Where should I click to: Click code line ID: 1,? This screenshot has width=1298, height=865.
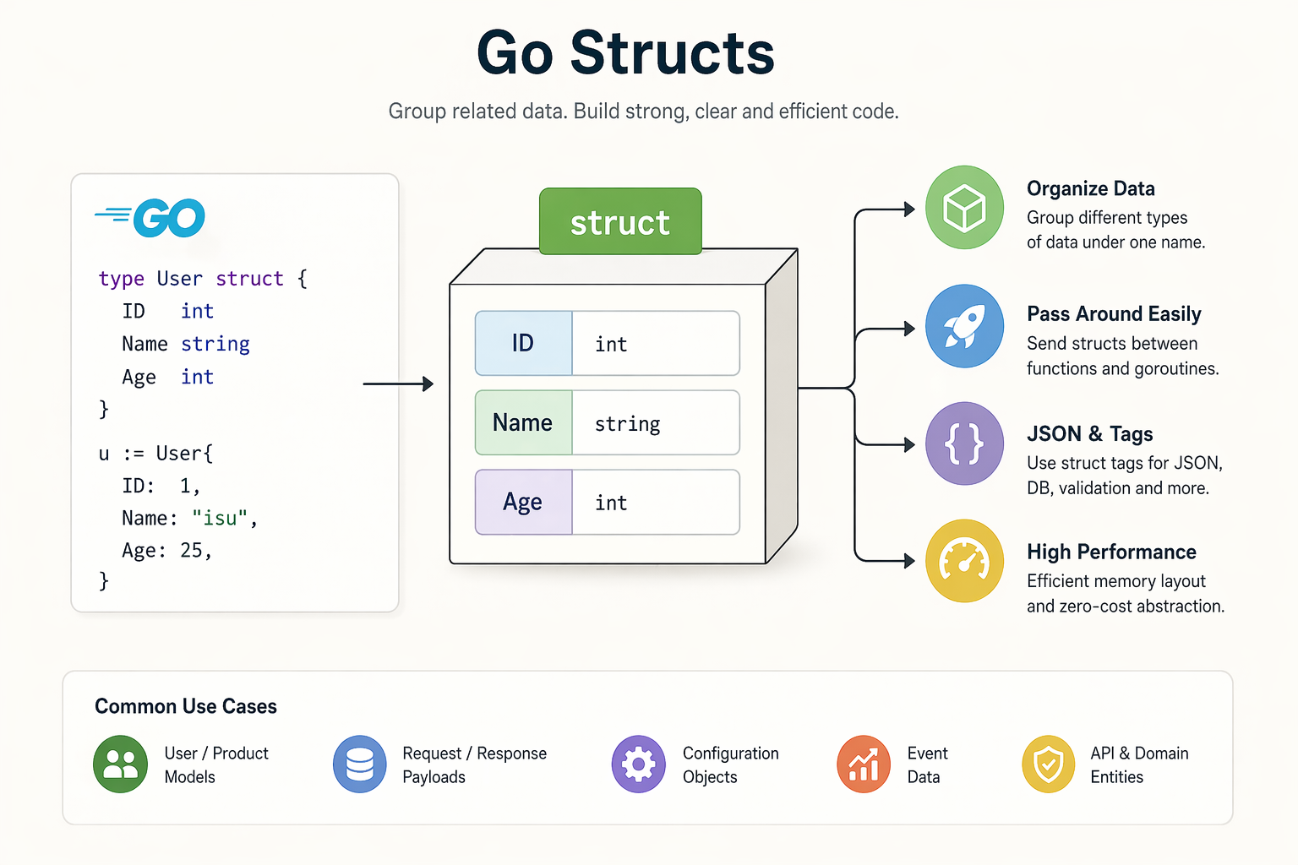161,486
